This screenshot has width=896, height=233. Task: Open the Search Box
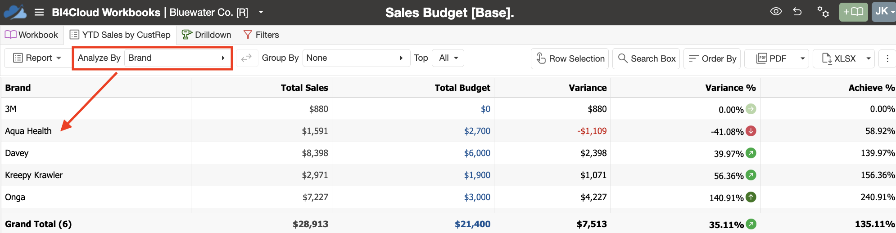point(647,58)
